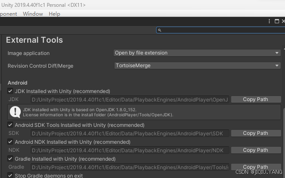Viewport: 285px width, 178px height.
Task: Click the NDK path field
Action: [x=130, y=150]
